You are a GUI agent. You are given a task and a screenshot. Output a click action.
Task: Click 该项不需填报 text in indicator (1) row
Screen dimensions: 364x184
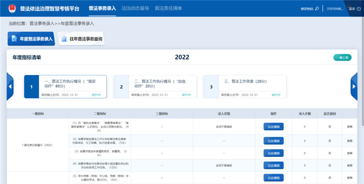(x=224, y=127)
